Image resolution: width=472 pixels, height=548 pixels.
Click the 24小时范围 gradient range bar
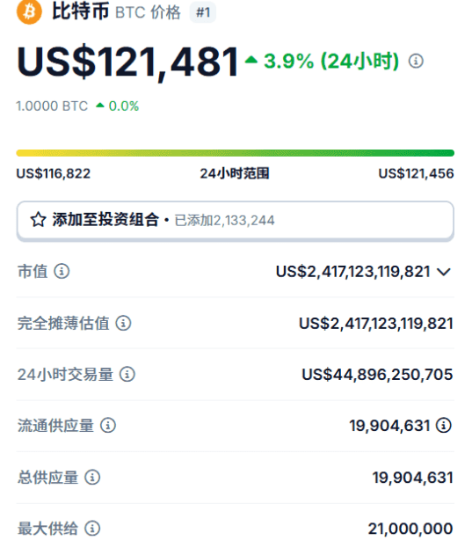pos(236,153)
